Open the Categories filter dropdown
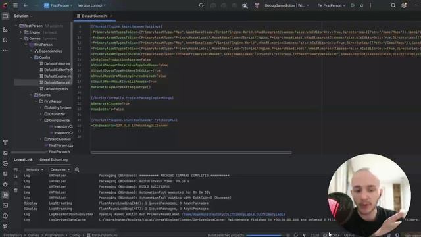This screenshot has width=421, height=237. (60, 170)
